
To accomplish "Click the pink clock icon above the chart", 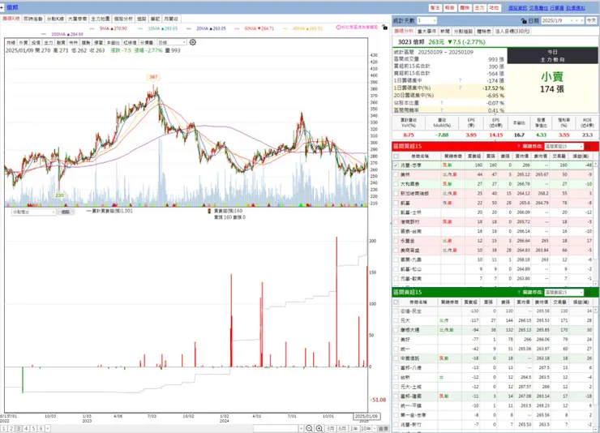I will coord(338,27).
